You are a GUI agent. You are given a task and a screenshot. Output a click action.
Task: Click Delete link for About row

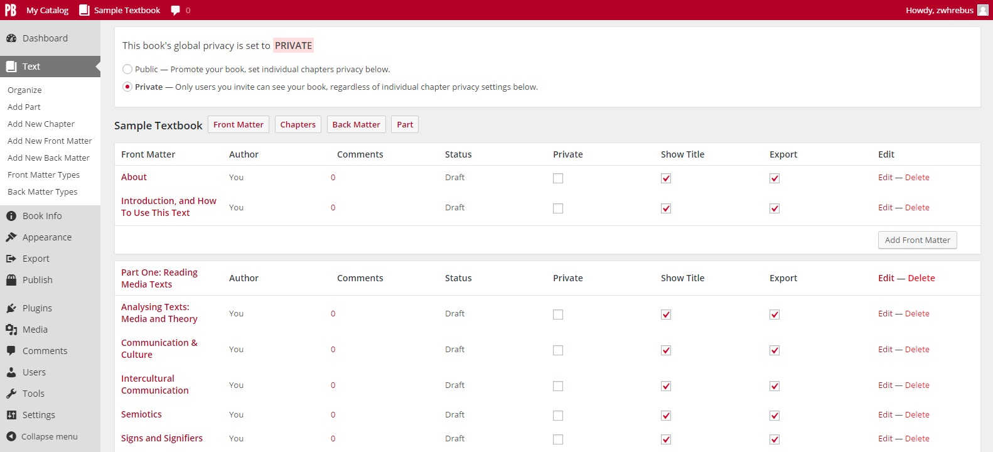coord(917,178)
